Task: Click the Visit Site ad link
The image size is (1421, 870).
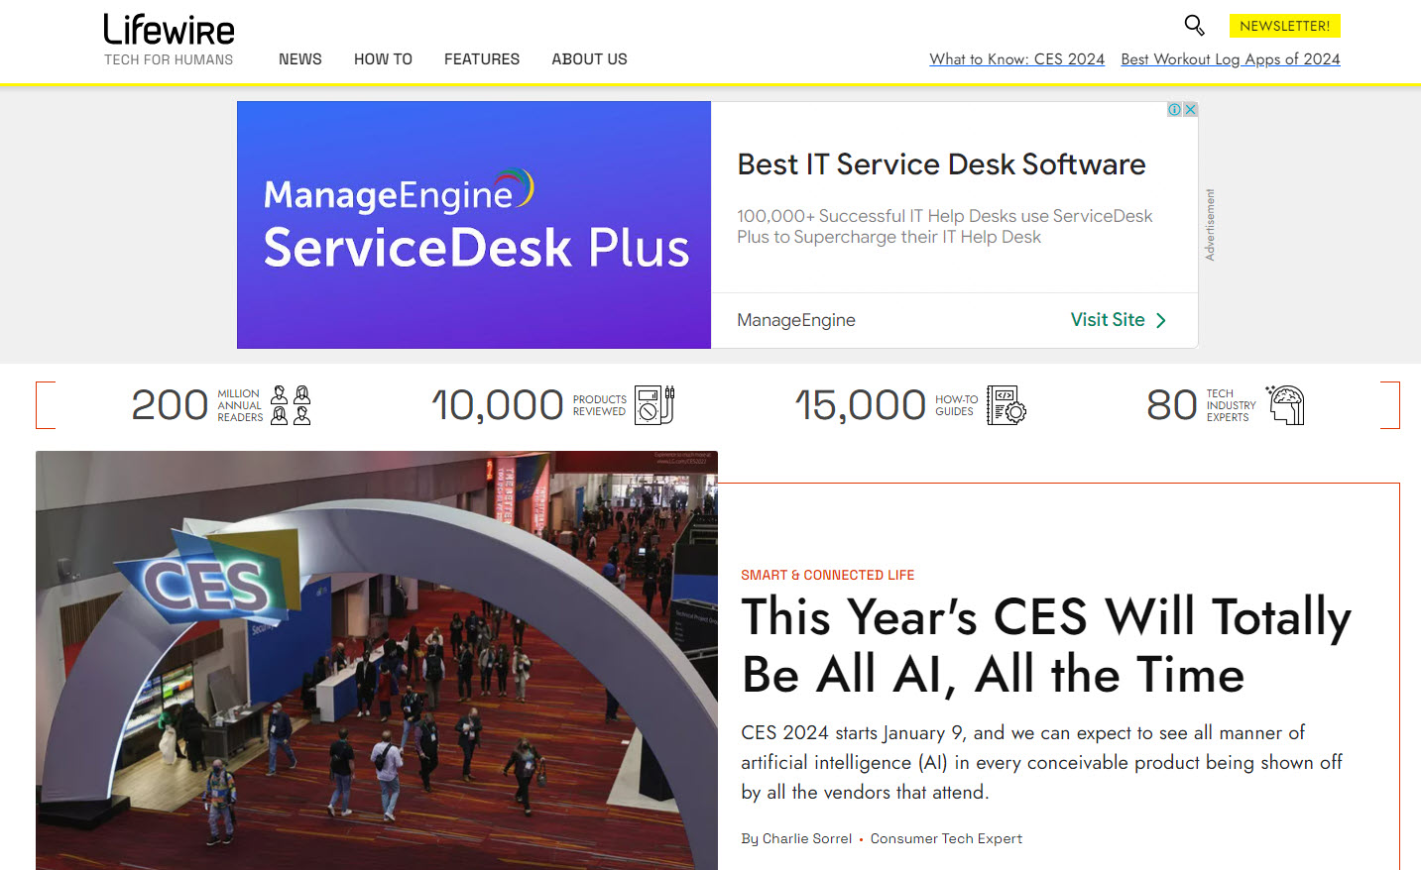Action: coord(1108,320)
